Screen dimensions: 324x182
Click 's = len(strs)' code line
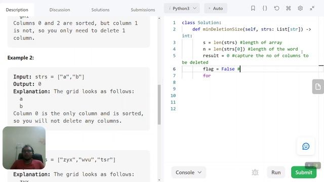tap(220, 42)
